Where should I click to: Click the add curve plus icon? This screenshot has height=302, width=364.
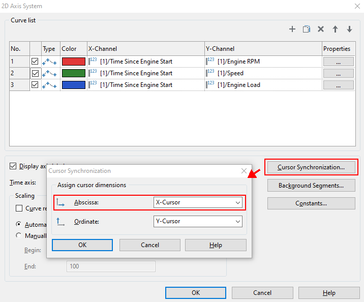[292, 29]
